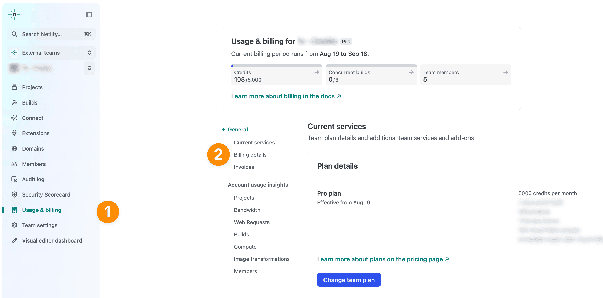This screenshot has width=603, height=298.
Task: Click the Change team plan button
Action: pos(349,280)
